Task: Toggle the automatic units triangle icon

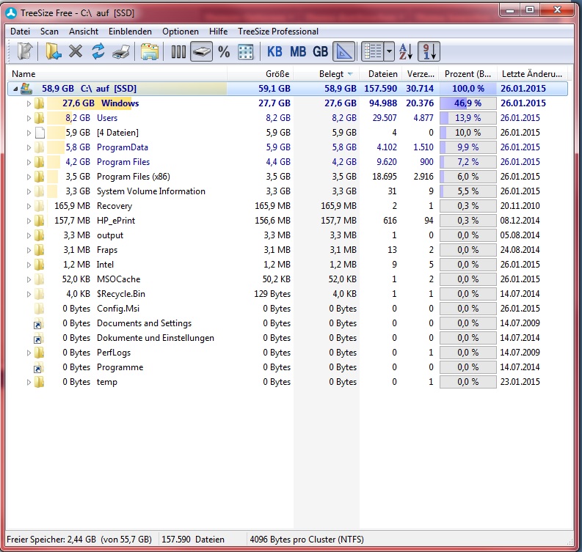Action: pyautogui.click(x=343, y=51)
